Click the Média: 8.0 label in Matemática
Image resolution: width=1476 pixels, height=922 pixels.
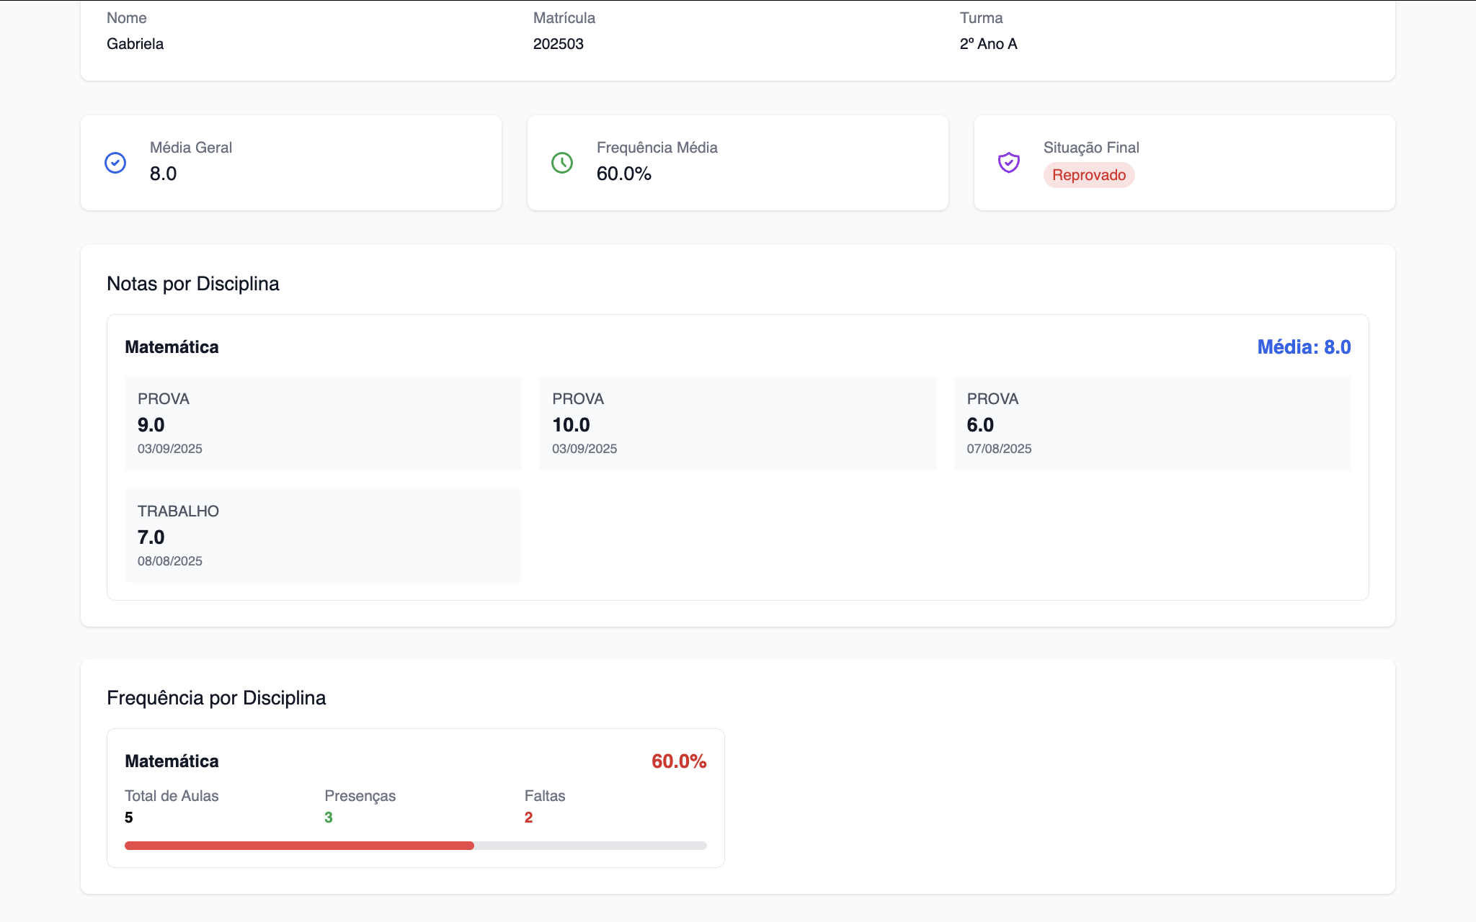1303,347
